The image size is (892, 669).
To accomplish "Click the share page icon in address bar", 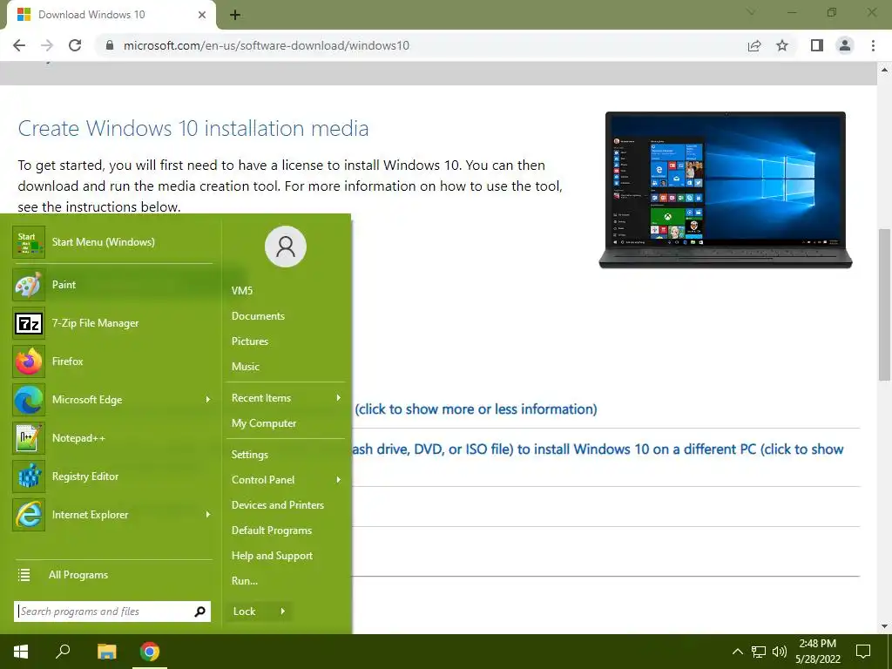I will (754, 45).
